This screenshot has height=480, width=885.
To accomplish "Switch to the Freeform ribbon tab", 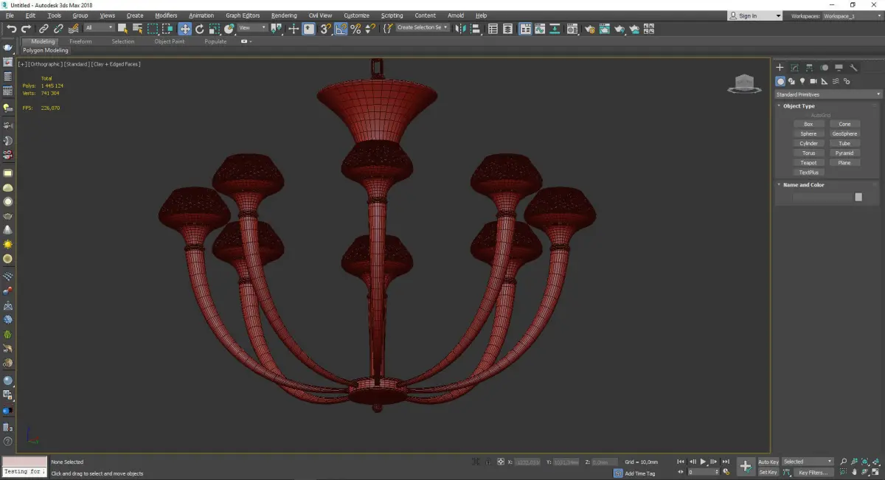I will 80,41.
